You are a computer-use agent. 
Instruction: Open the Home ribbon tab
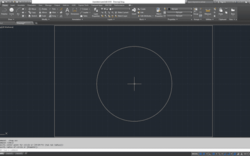5,5
